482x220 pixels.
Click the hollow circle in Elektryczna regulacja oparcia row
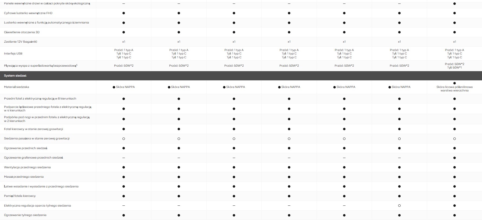point(399,206)
